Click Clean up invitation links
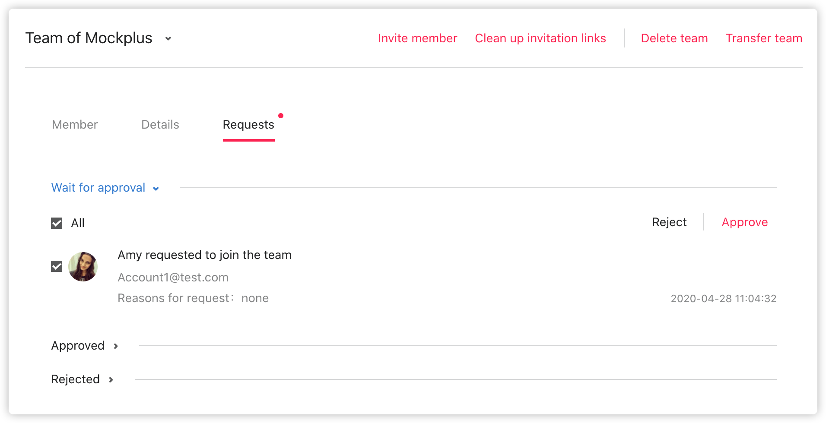826x423 pixels. point(540,38)
